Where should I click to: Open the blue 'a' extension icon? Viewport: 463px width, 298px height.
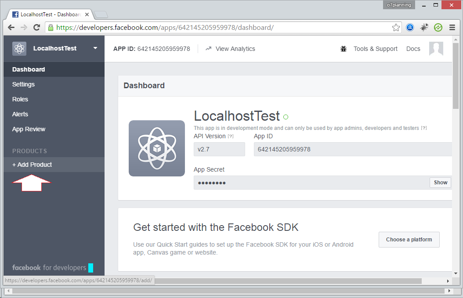(410, 28)
